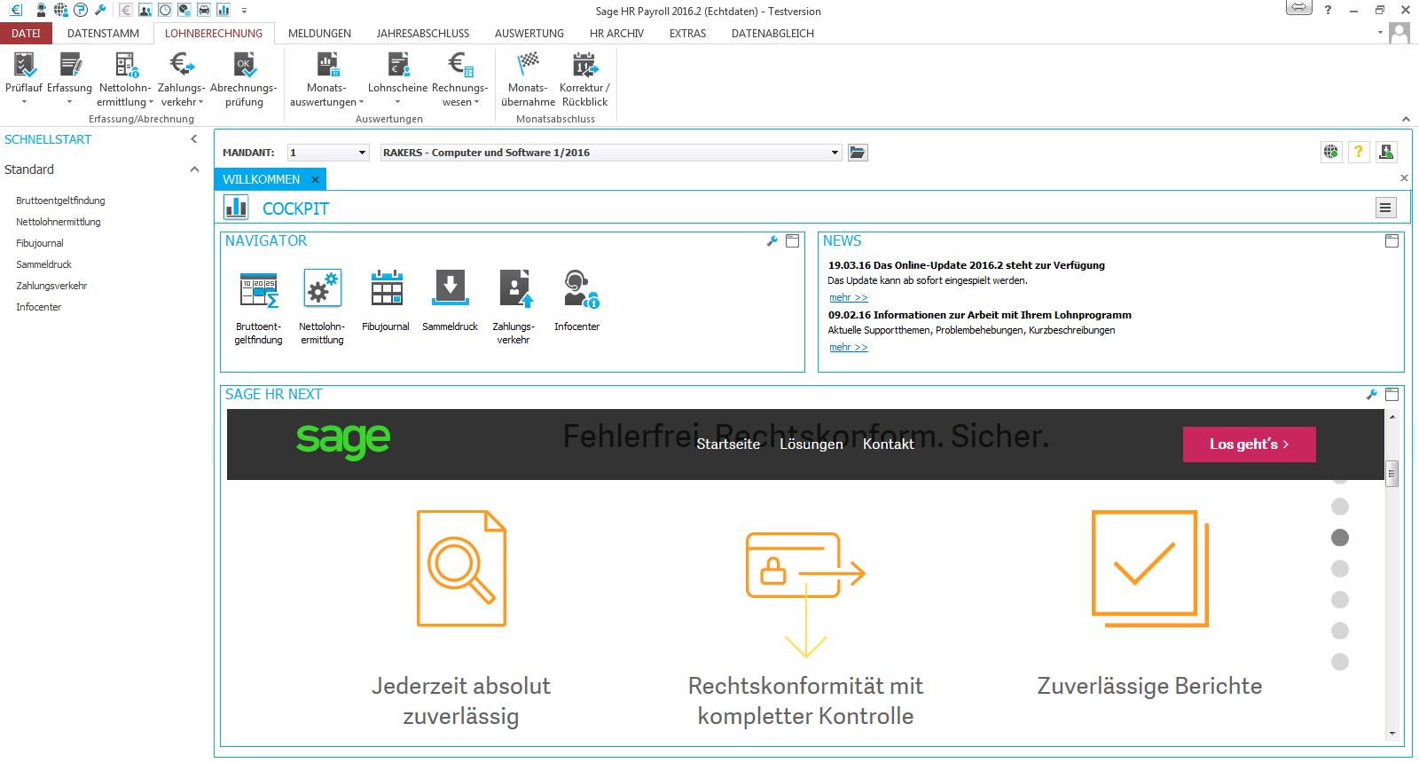Click 'mehr >>' under Lohnprogramm news

pos(849,347)
